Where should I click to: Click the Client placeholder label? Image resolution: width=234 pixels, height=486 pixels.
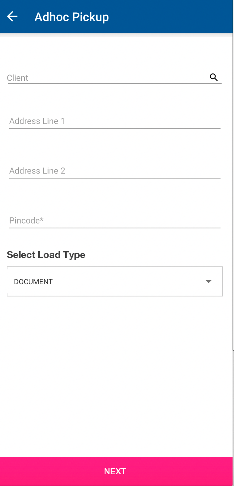tap(18, 78)
